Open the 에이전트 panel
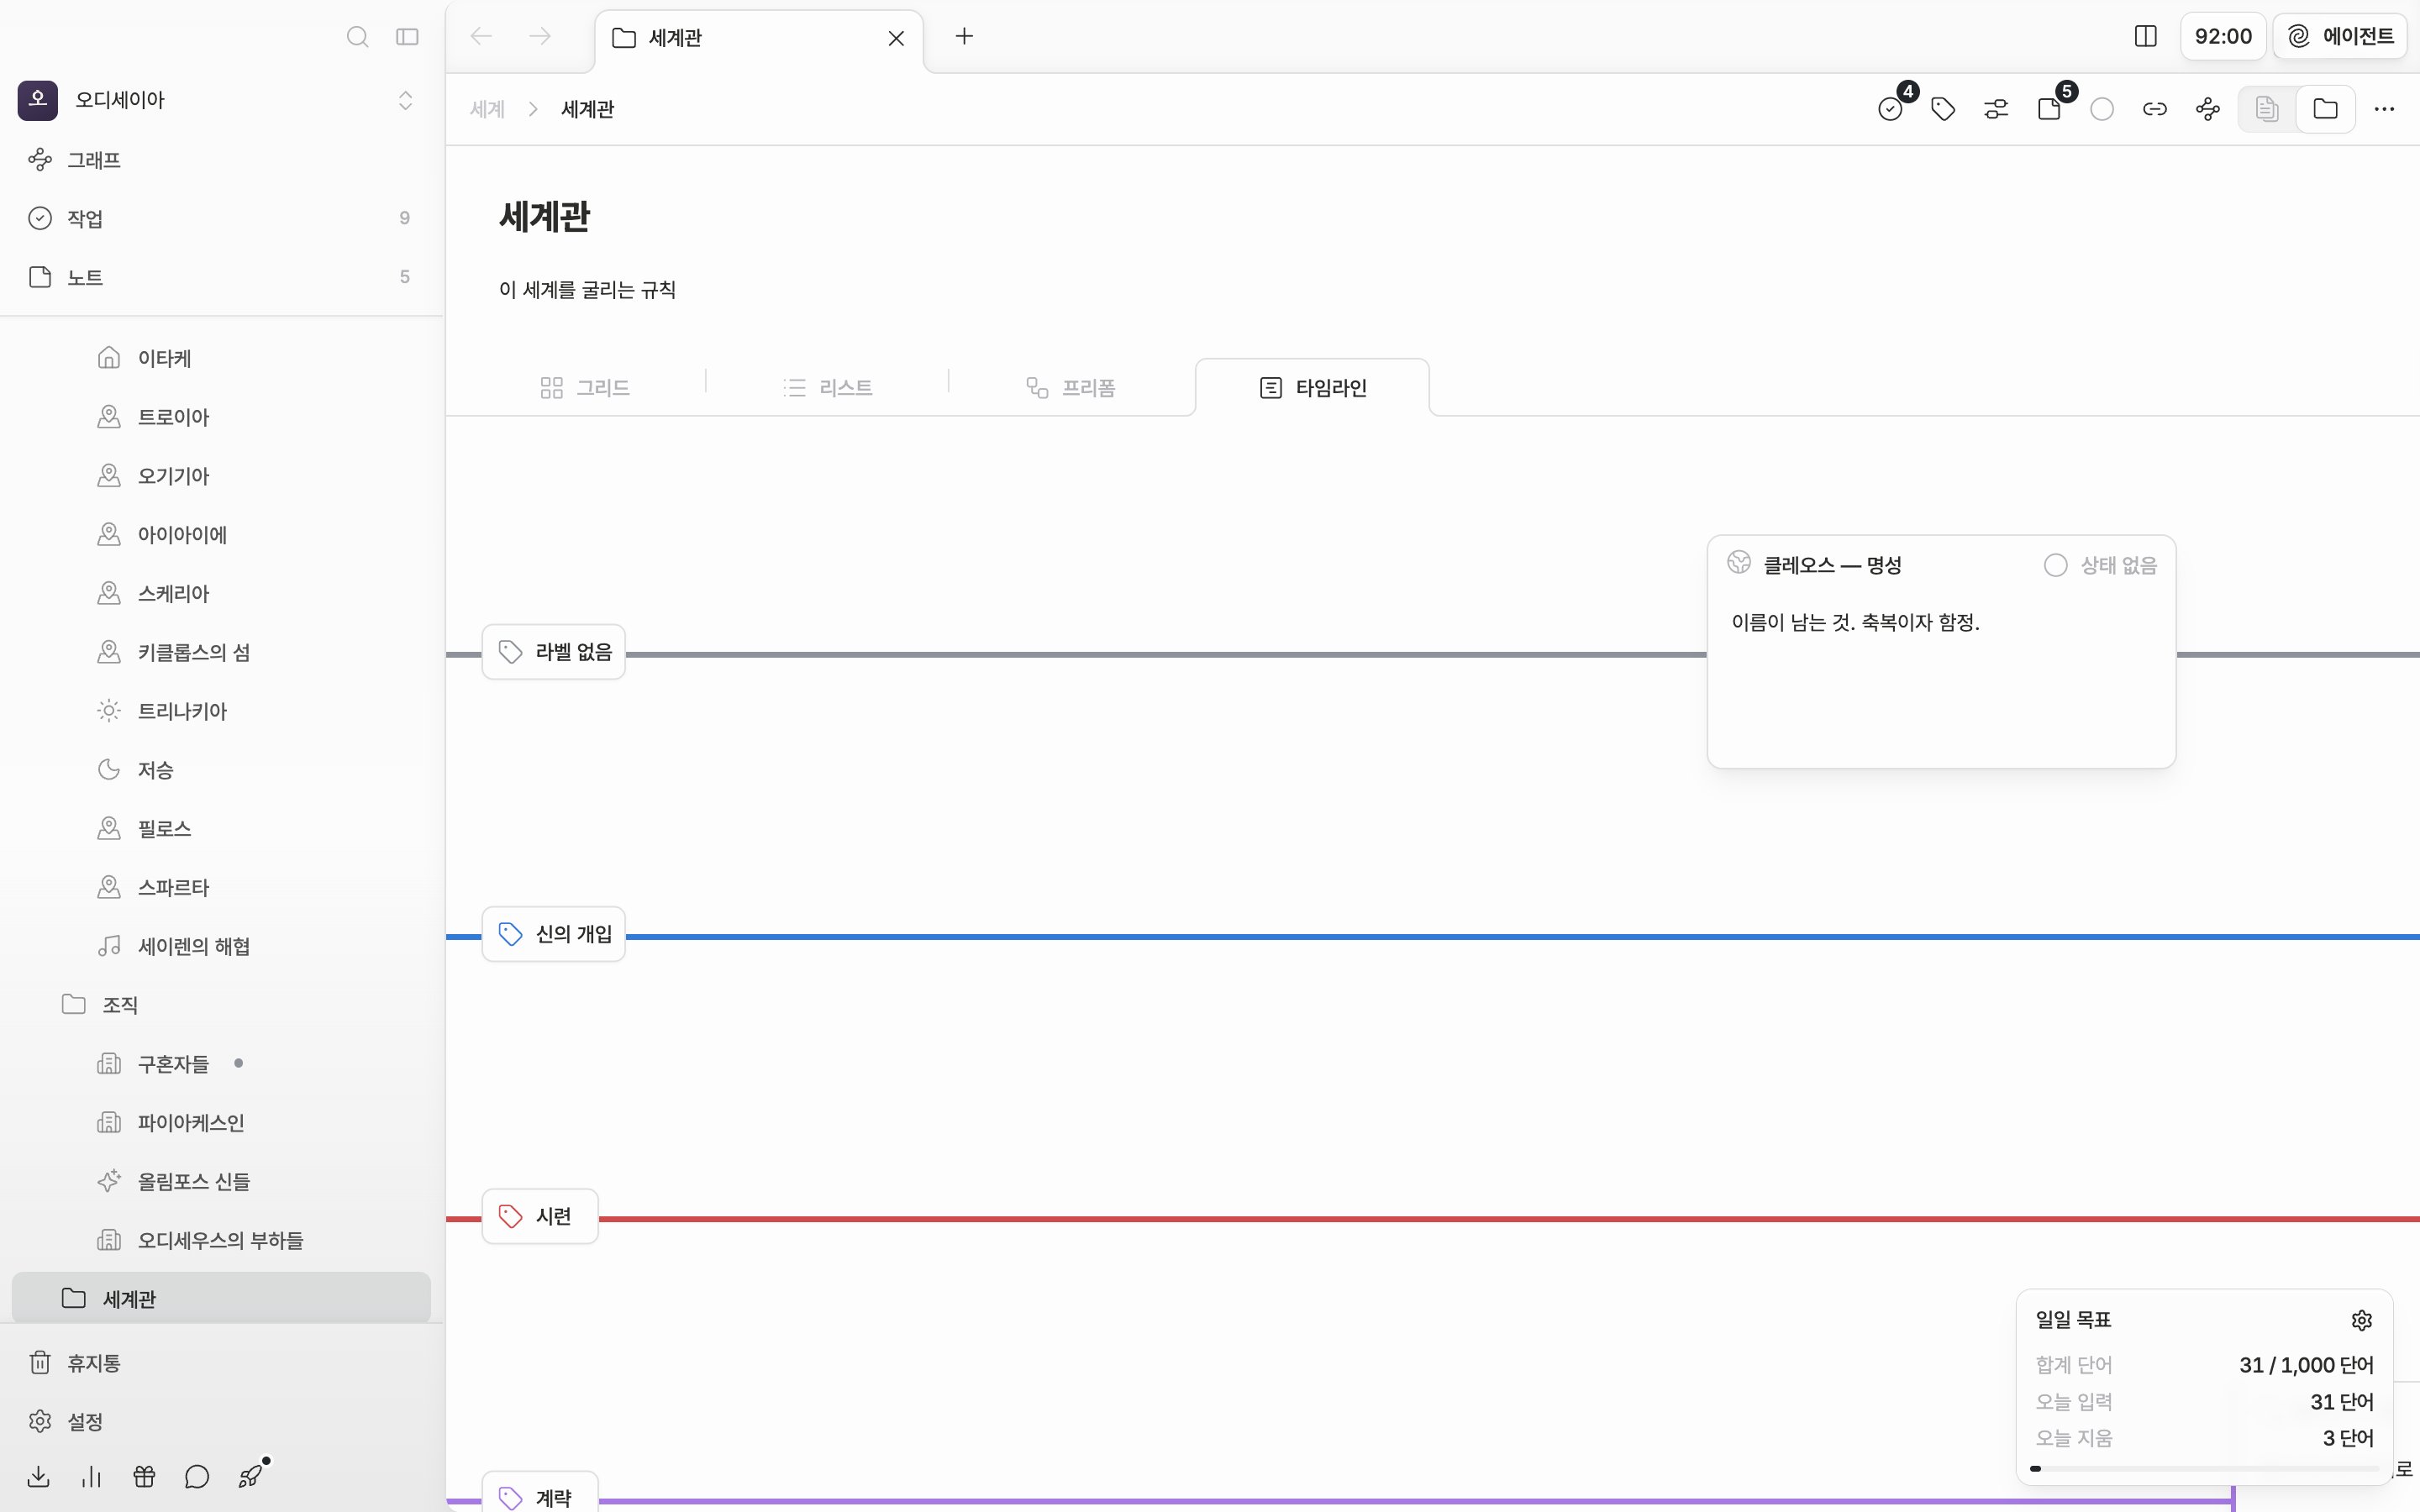Image resolution: width=2420 pixels, height=1512 pixels. coord(2340,37)
